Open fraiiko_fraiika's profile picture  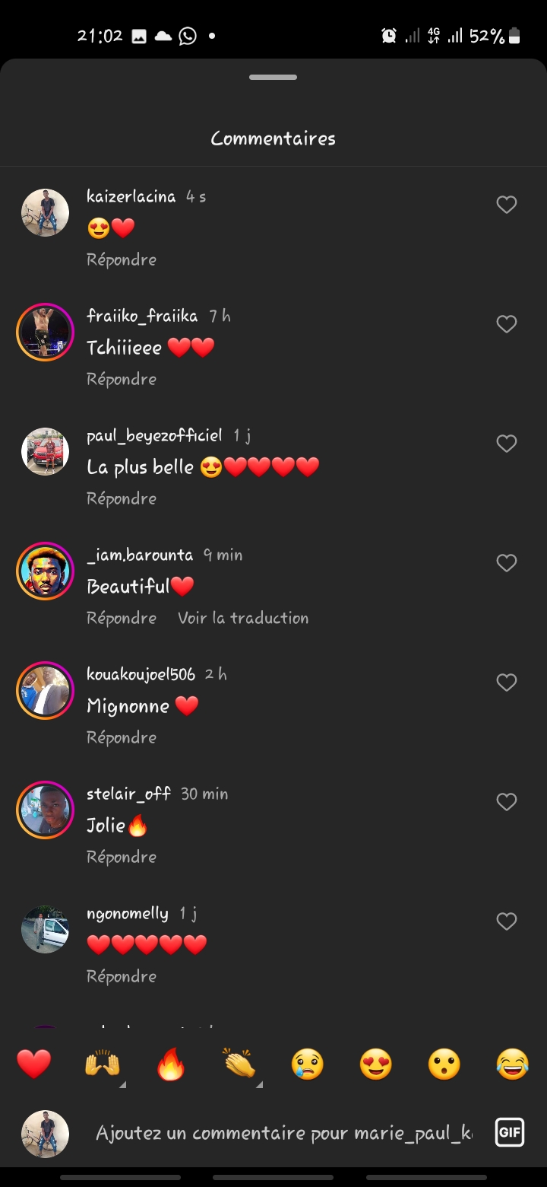(x=45, y=332)
